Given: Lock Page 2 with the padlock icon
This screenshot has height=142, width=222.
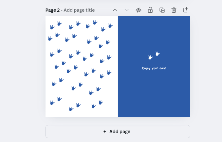Looking at the screenshot, I should click(150, 10).
